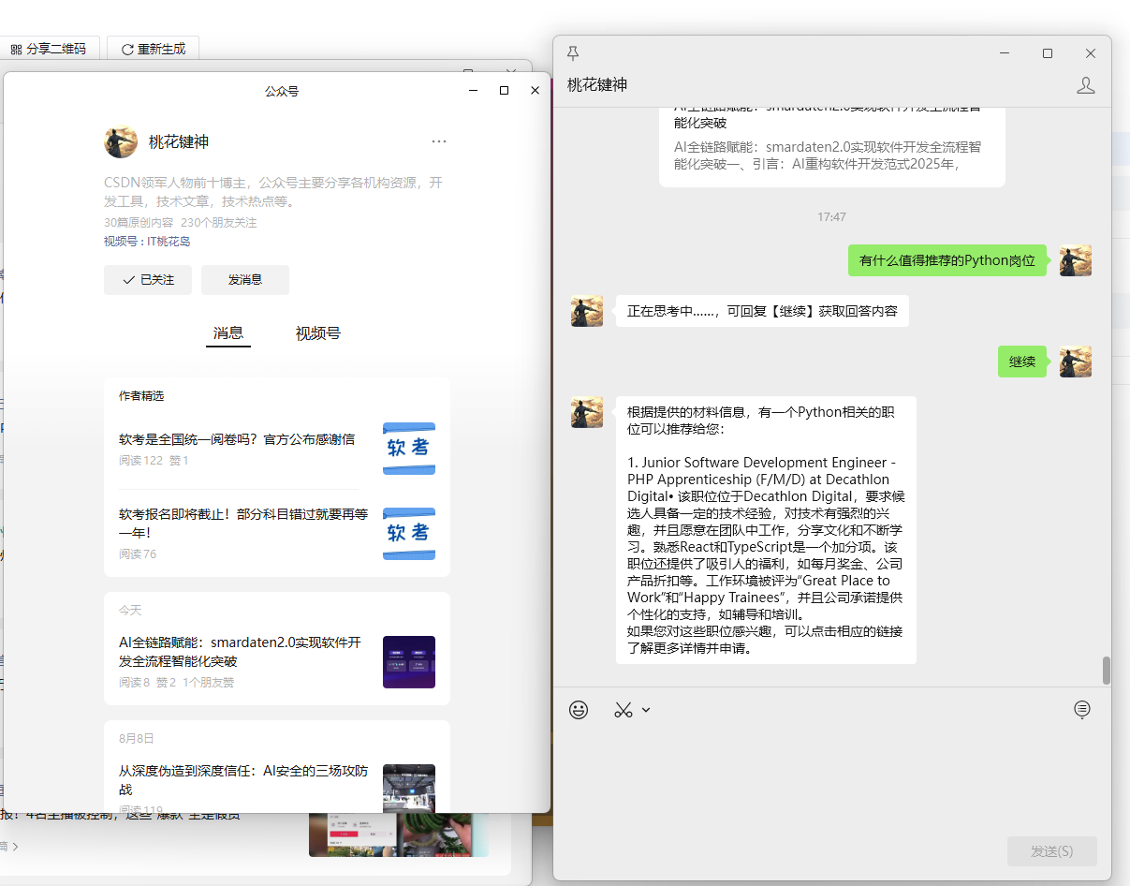Click the 重新生成 button in background window
The image size is (1130, 886).
154,49
